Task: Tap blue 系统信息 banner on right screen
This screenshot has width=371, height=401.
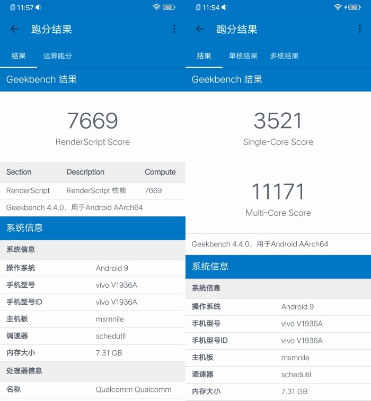Action: coord(278,267)
